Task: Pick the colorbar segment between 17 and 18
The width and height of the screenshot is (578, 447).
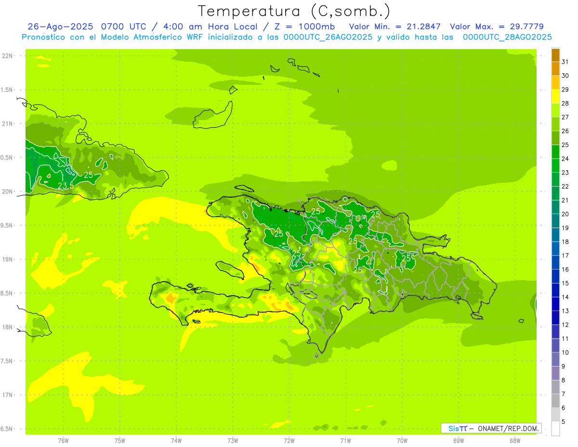Action: click(x=555, y=249)
